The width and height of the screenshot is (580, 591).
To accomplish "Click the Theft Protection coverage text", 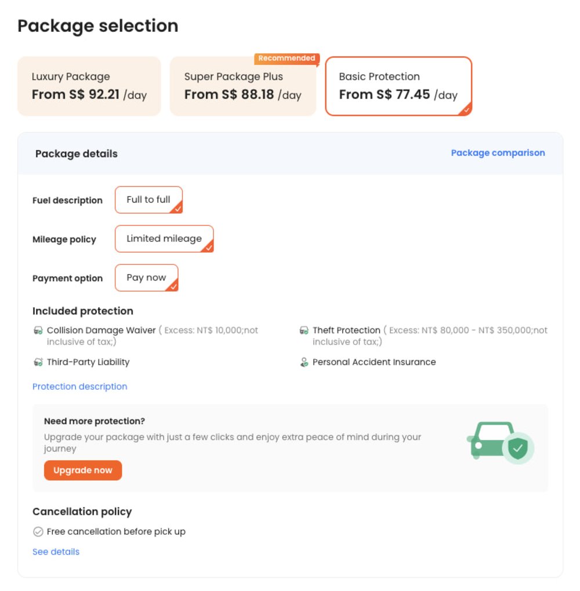I will [x=346, y=330].
